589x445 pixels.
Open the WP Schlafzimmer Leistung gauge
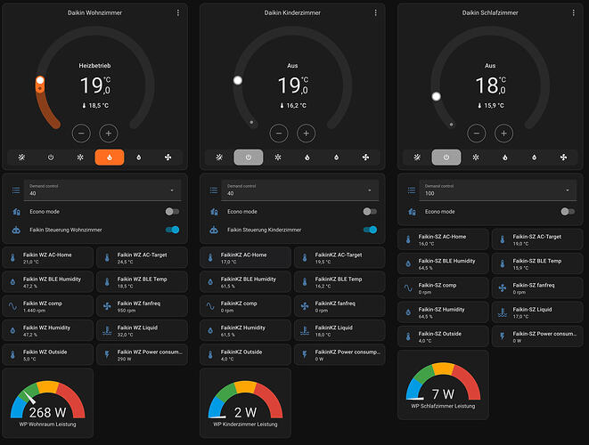pyautogui.click(x=443, y=385)
